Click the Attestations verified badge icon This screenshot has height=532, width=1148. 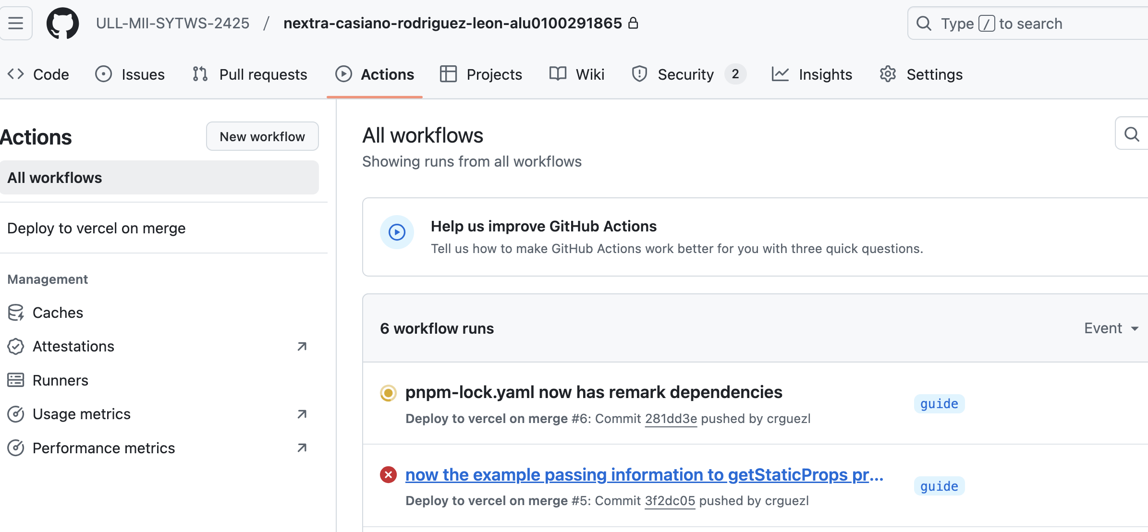(x=16, y=346)
